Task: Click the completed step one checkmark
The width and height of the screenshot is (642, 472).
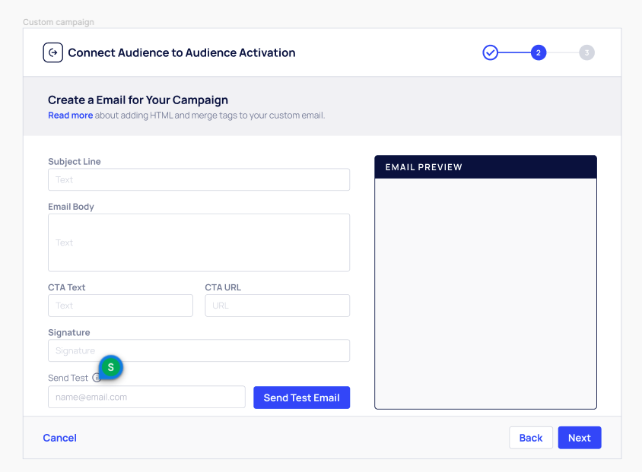Action: pyautogui.click(x=491, y=52)
